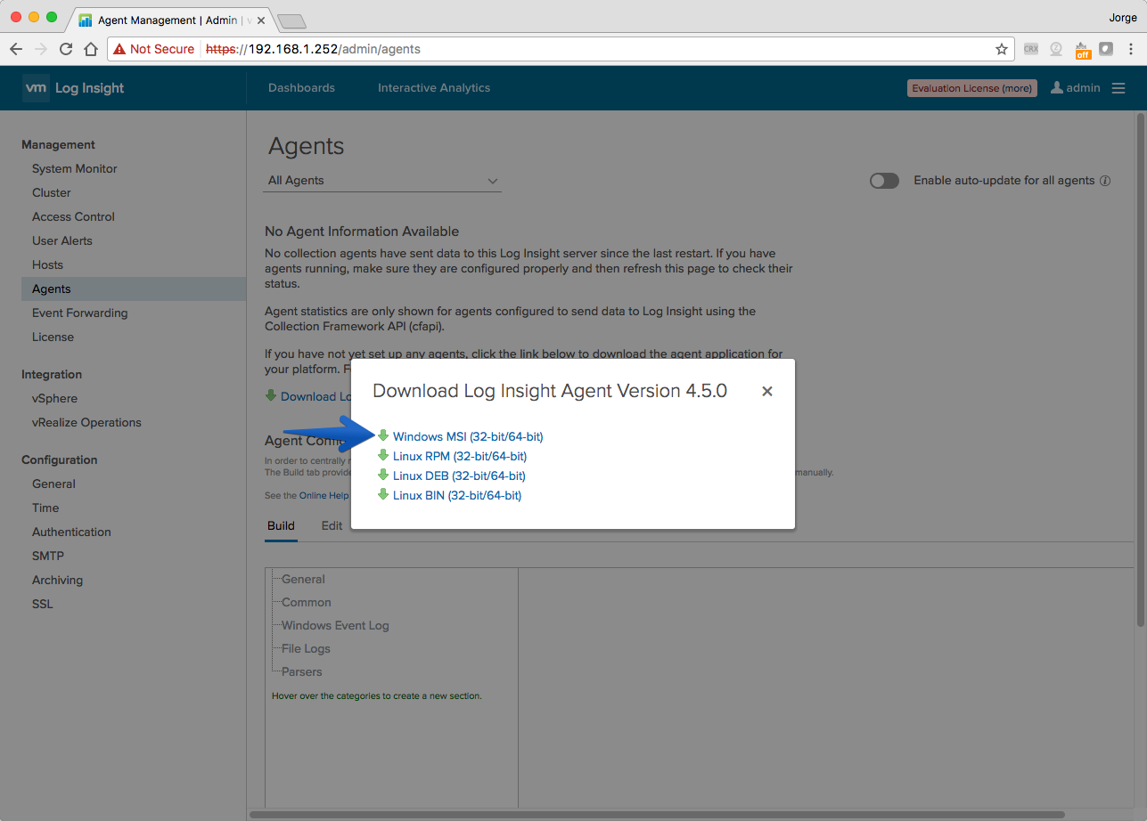Viewport: 1147px width, 821px height.
Task: Click the Evaluation License (more) badge
Action: 972,88
